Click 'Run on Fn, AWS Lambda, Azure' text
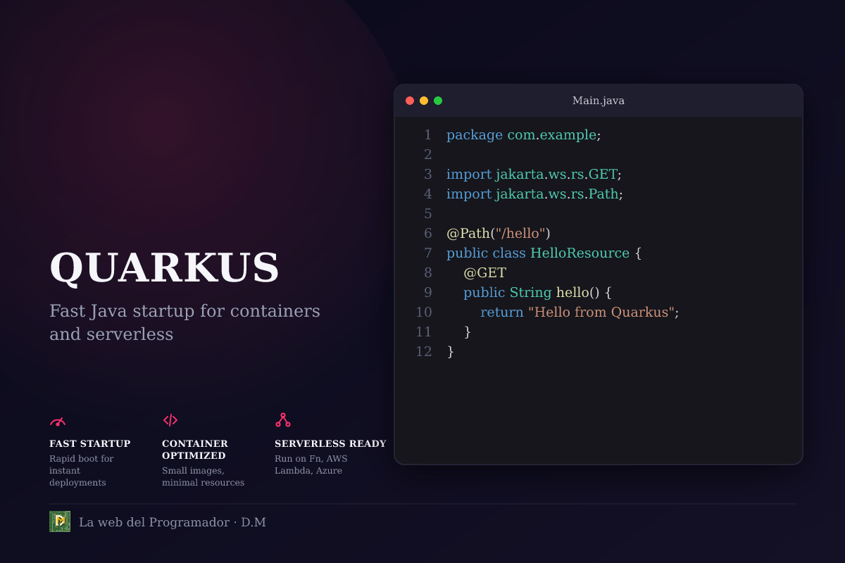 point(311,464)
